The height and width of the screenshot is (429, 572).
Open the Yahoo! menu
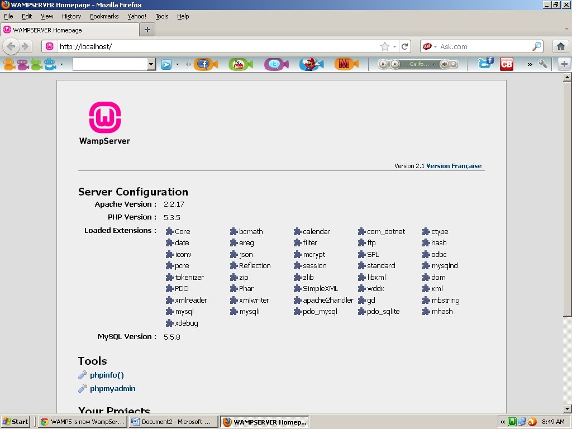tap(137, 16)
